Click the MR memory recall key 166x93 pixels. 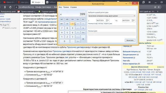point(67,19)
